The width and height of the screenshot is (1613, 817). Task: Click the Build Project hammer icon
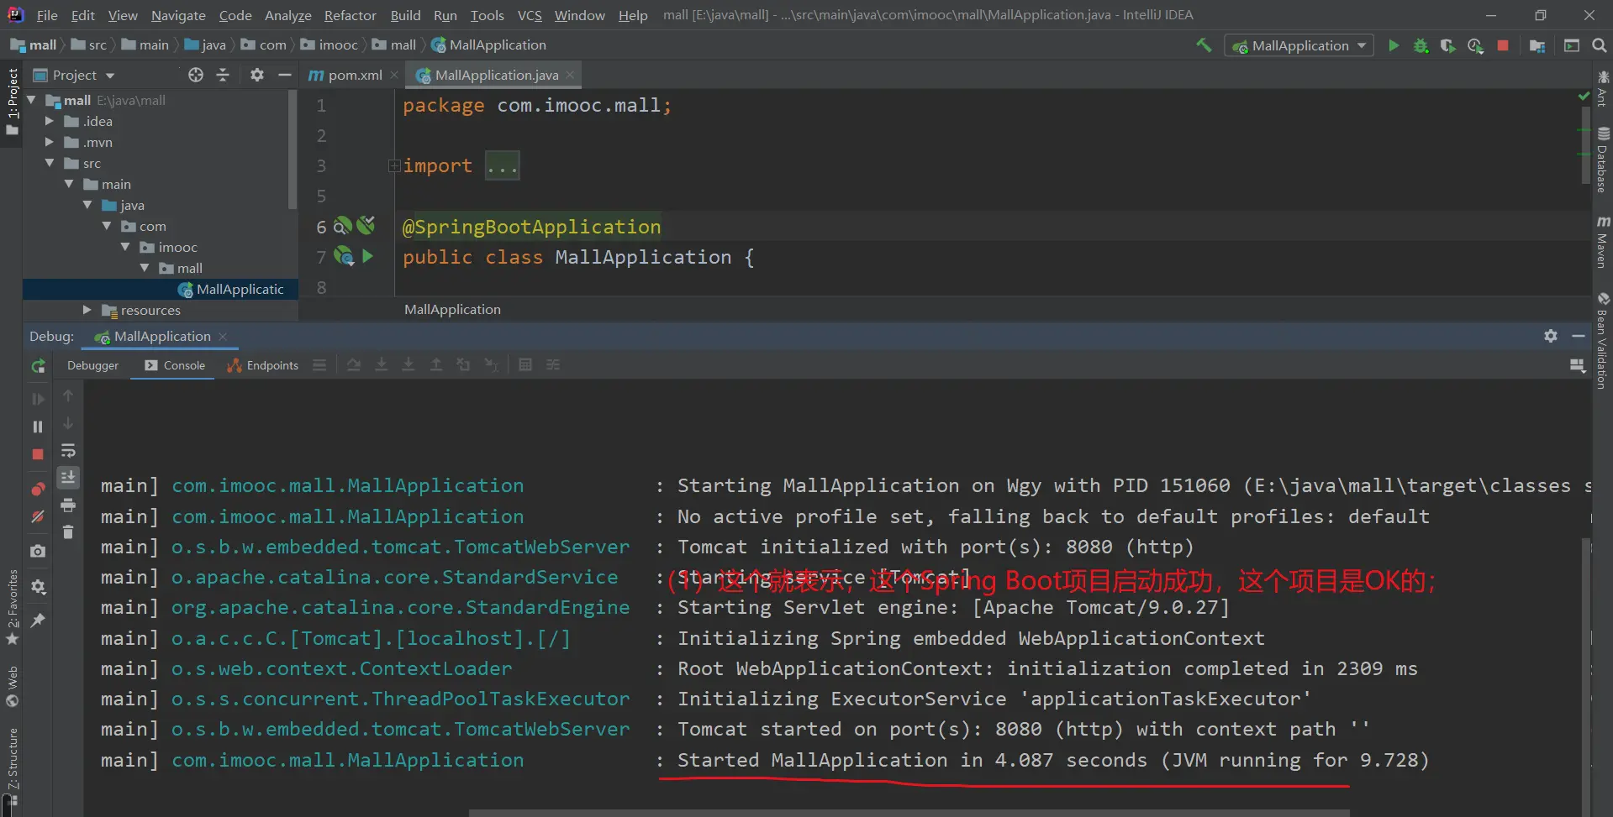tap(1204, 45)
